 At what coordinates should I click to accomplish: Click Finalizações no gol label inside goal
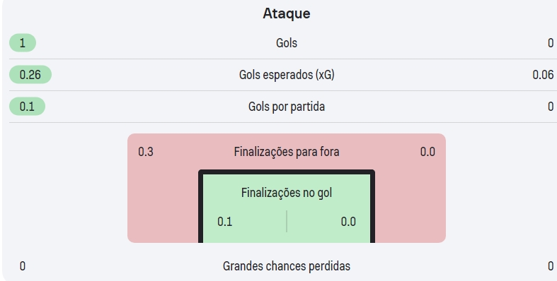coord(287,193)
